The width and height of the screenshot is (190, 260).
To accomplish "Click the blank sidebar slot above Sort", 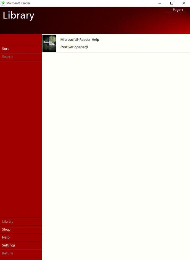I will pyautogui.click(x=21, y=40).
